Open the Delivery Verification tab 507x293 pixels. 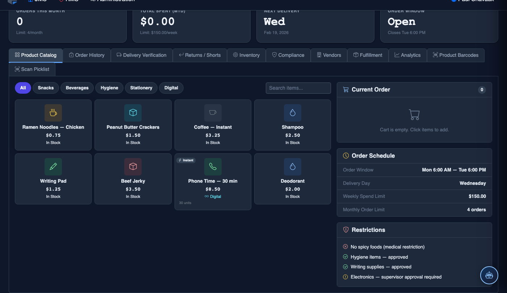(x=142, y=55)
